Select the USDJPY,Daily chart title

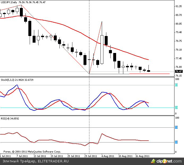tap(9, 2)
